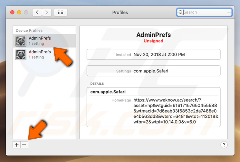240x162 pixels.
Task: Add a profile with the plus button
Action: pyautogui.click(x=16, y=145)
